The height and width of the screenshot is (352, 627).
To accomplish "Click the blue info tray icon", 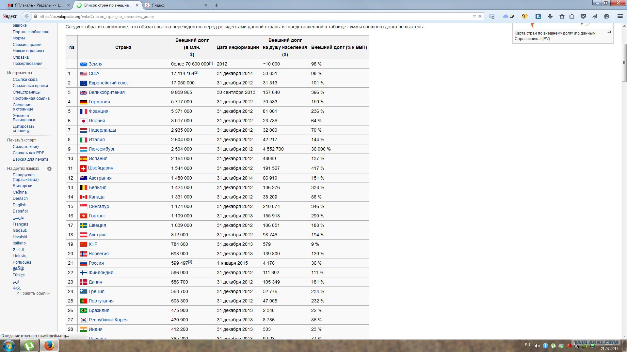I will tap(545, 346).
